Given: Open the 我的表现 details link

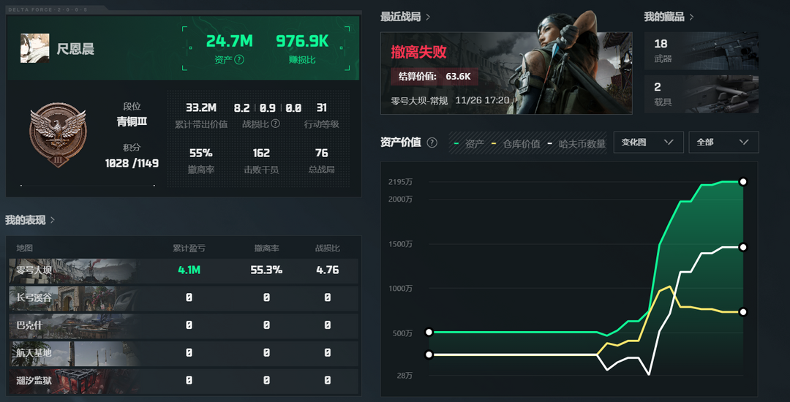Looking at the screenshot, I should tap(52, 220).
